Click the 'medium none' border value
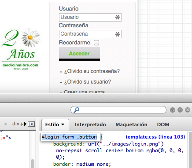Viewport: 192px width, 168px height. click(92, 164)
